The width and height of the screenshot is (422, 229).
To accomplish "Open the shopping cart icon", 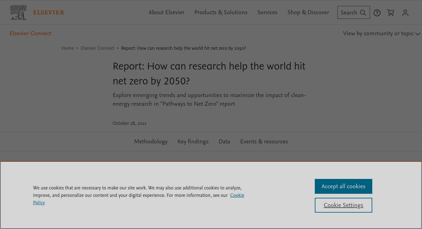I will (390, 13).
